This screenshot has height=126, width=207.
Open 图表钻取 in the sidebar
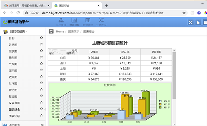point(14,116)
